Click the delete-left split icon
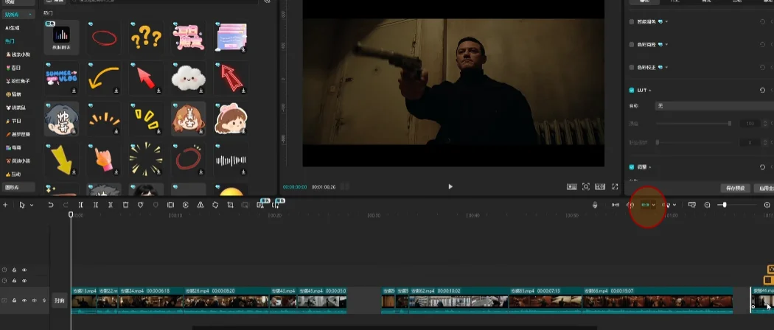Screen dimensions: 774x330 pyautogui.click(x=96, y=205)
